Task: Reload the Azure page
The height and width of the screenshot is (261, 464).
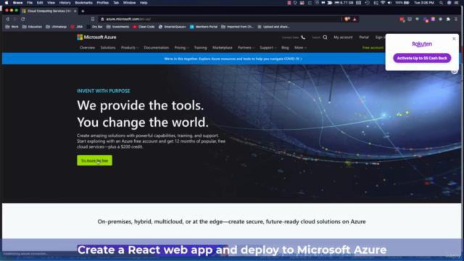Action: (22, 19)
